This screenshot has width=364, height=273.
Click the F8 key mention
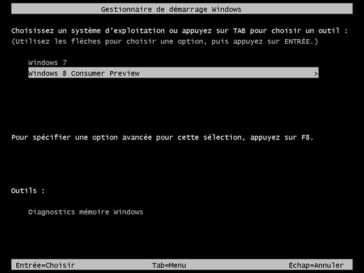305,138
